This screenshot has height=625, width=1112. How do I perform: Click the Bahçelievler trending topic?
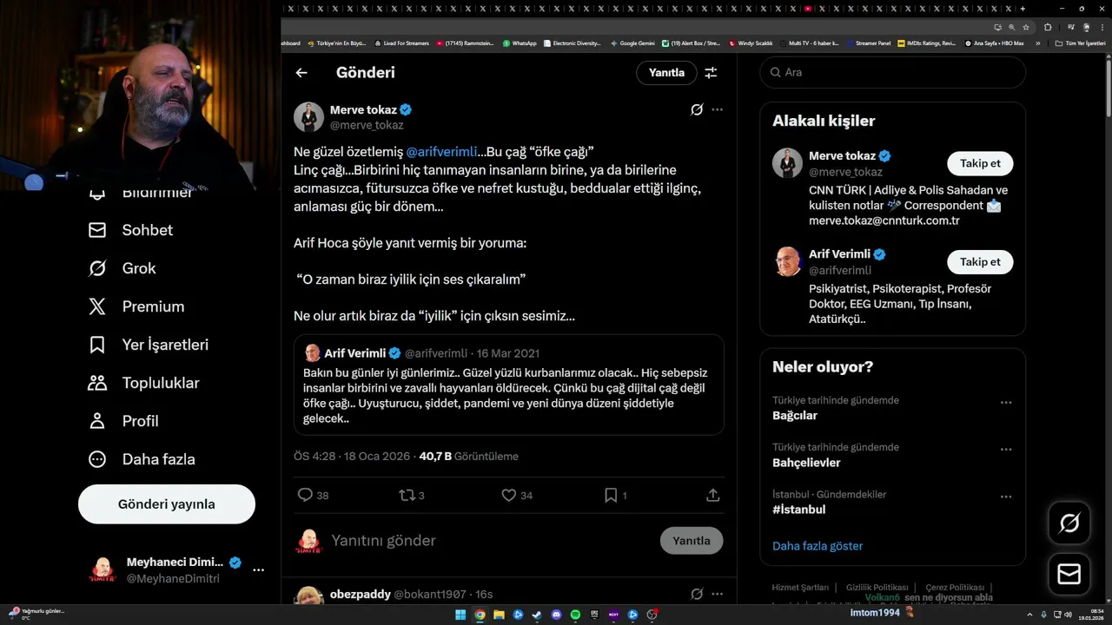tap(806, 463)
